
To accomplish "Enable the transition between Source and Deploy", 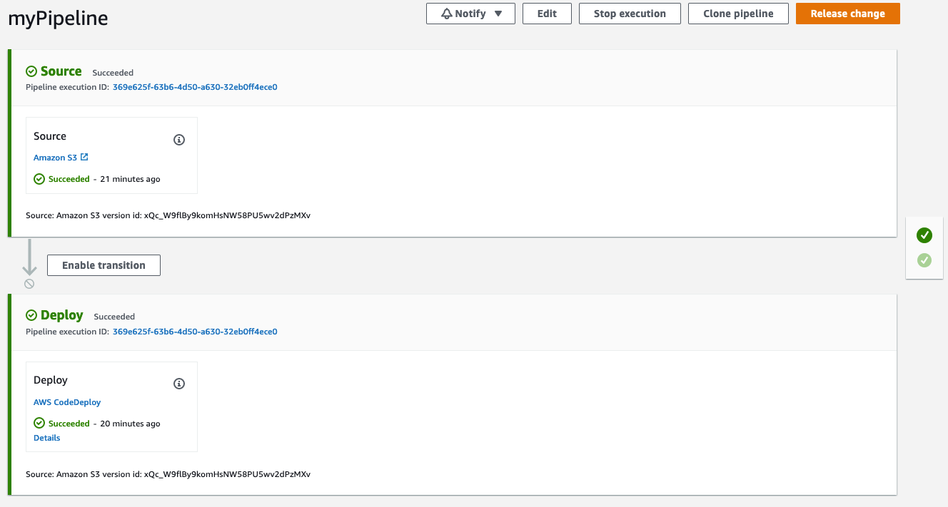I will pos(103,265).
